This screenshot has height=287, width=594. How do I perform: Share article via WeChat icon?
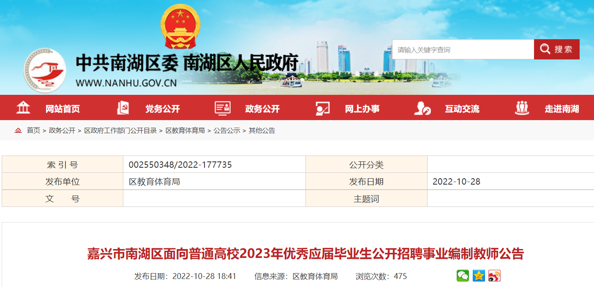coord(463,276)
